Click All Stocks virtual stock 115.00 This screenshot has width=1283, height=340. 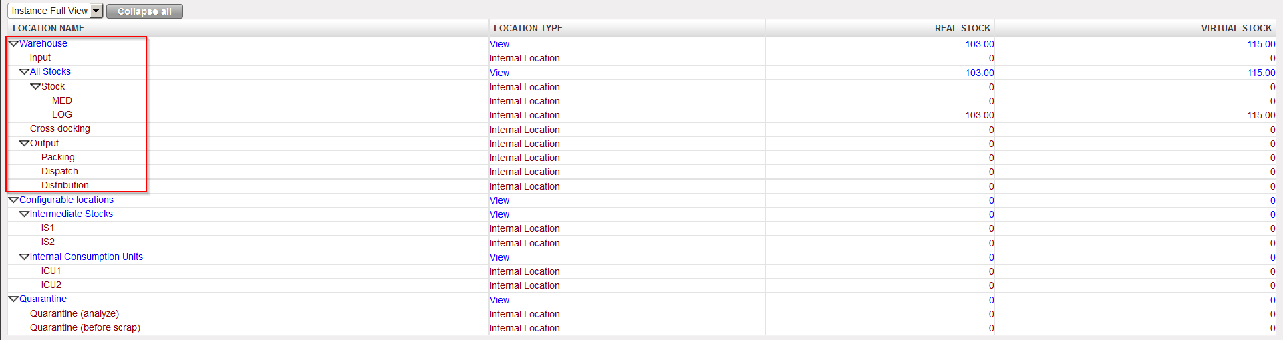tap(1260, 73)
